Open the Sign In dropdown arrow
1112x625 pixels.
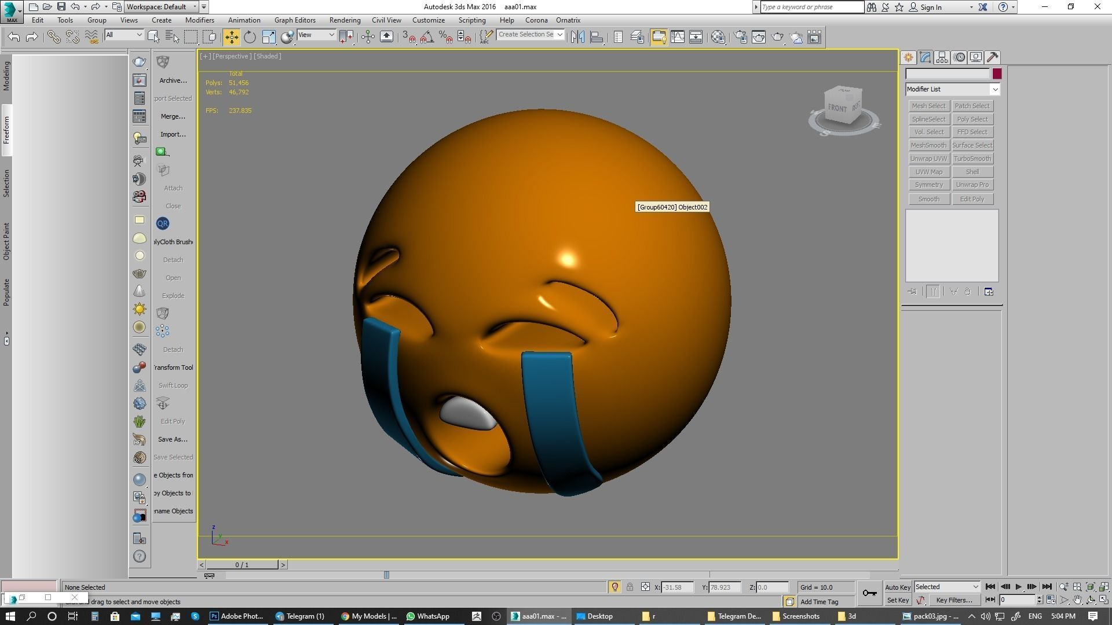pos(971,7)
